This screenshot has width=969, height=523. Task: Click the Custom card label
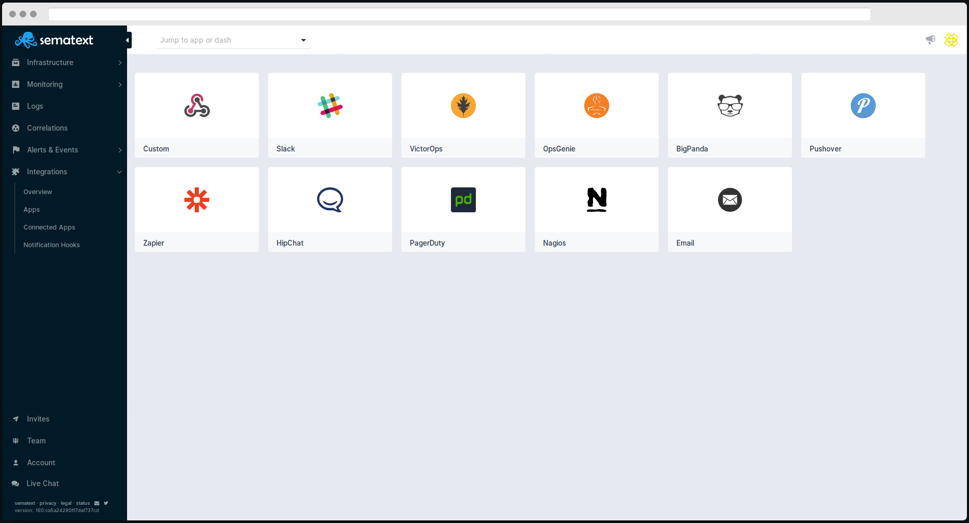(x=156, y=149)
